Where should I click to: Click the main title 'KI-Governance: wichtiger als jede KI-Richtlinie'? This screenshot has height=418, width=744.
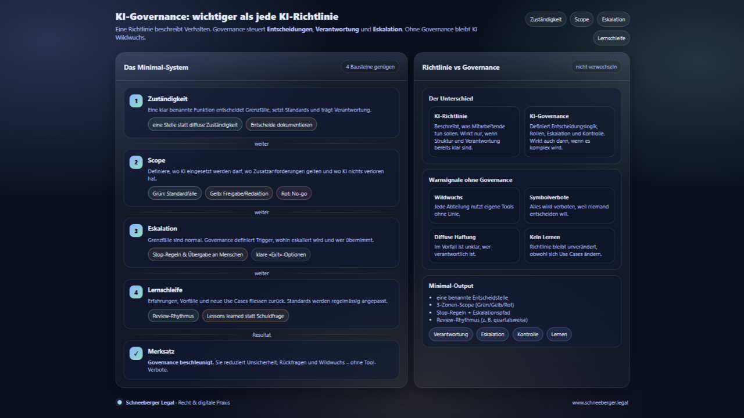(227, 16)
